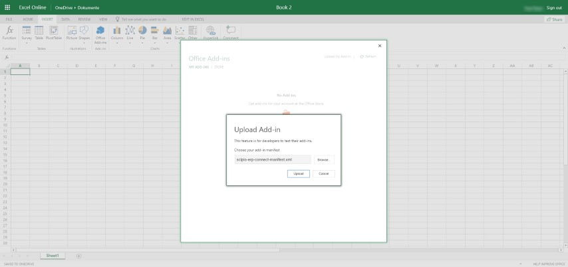Click the Function fx icon in ribbon

[x=9, y=32]
